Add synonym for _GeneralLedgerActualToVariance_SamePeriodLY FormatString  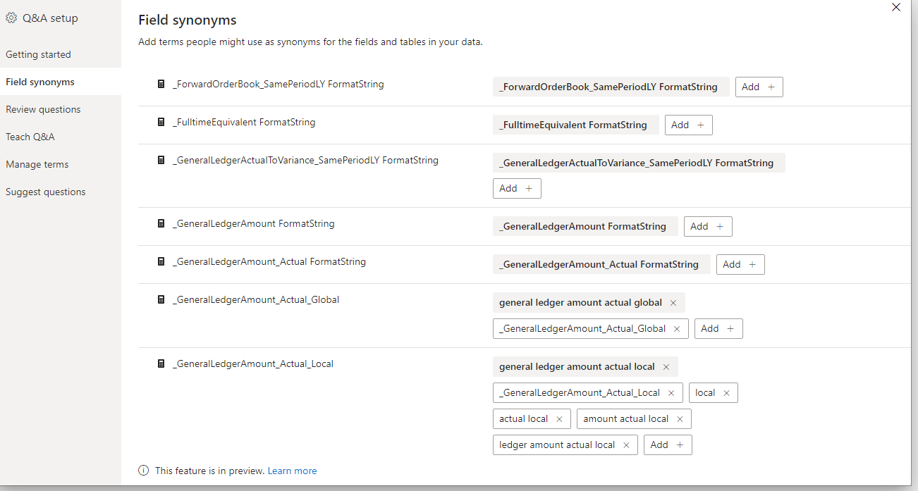(x=517, y=189)
